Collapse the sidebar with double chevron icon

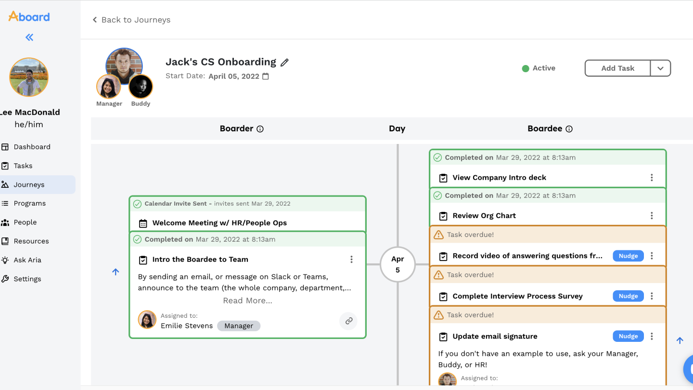click(x=29, y=38)
